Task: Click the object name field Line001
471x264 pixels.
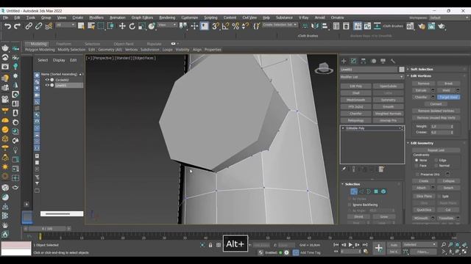Action: pyautogui.click(x=369, y=70)
